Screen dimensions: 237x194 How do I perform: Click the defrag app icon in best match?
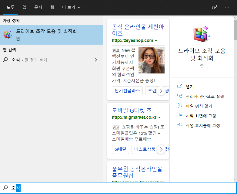click(7, 35)
